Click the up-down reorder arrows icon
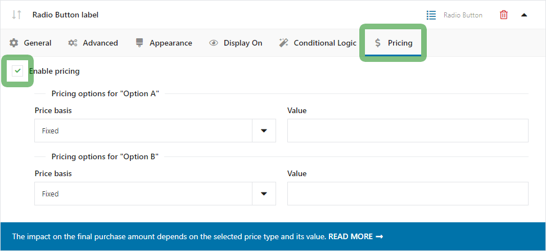 pyautogui.click(x=16, y=15)
